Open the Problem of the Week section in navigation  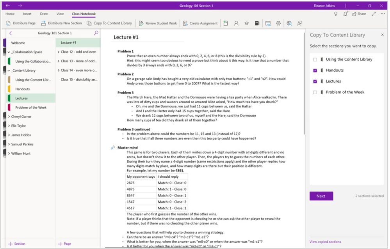pos(31,107)
